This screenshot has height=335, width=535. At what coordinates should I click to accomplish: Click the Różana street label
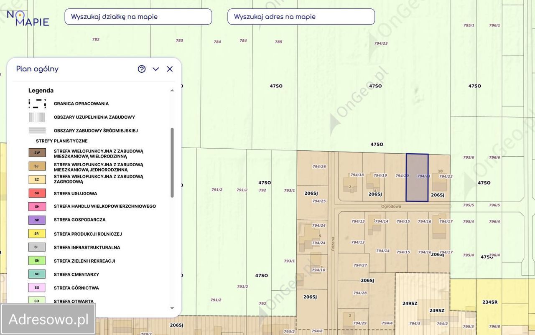click(333, 244)
